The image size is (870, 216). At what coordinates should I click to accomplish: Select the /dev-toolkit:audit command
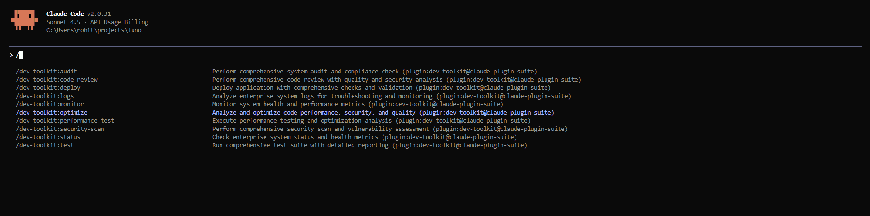tap(46, 72)
